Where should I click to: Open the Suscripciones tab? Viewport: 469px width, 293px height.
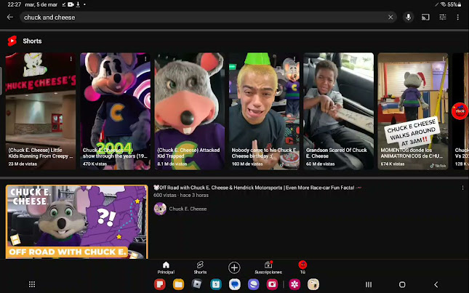pyautogui.click(x=268, y=268)
